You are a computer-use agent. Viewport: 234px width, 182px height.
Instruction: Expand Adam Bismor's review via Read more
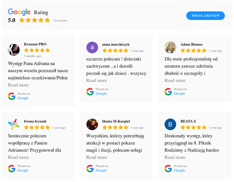(175, 81)
